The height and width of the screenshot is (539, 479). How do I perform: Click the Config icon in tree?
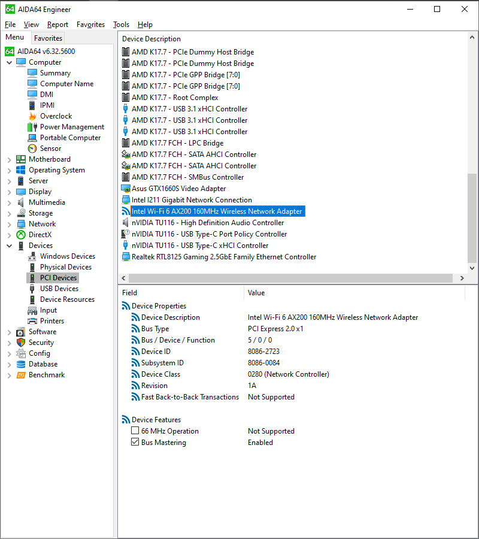pyautogui.click(x=21, y=353)
